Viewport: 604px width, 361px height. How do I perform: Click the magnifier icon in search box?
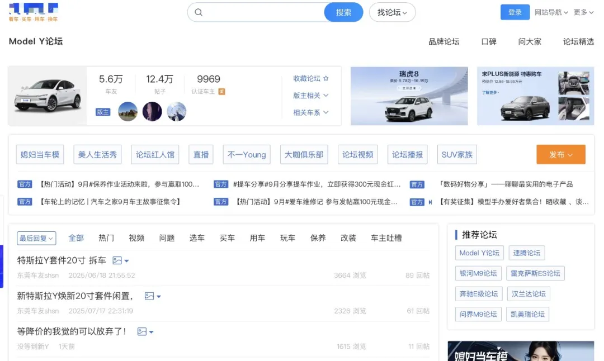pos(199,12)
